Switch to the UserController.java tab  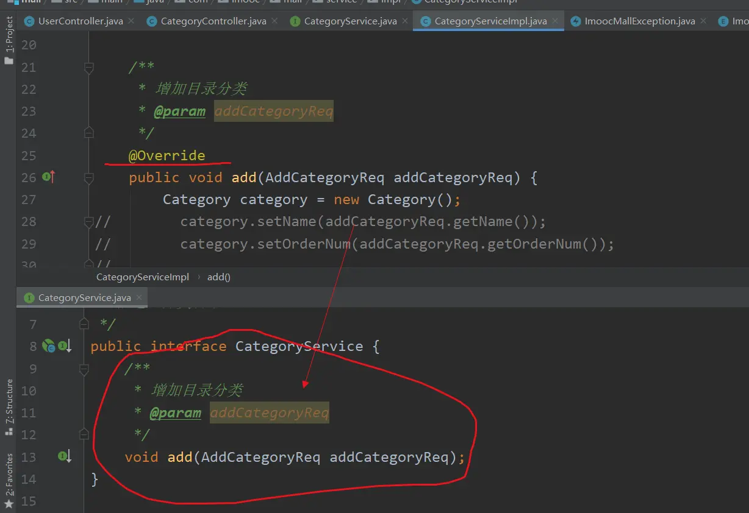(80, 21)
